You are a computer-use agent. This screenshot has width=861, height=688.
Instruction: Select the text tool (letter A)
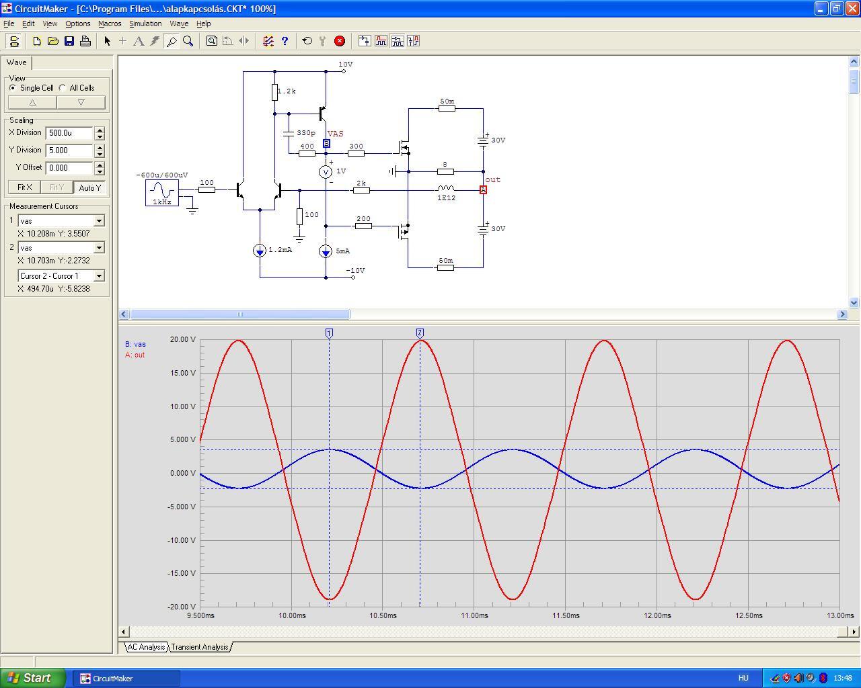coord(139,41)
